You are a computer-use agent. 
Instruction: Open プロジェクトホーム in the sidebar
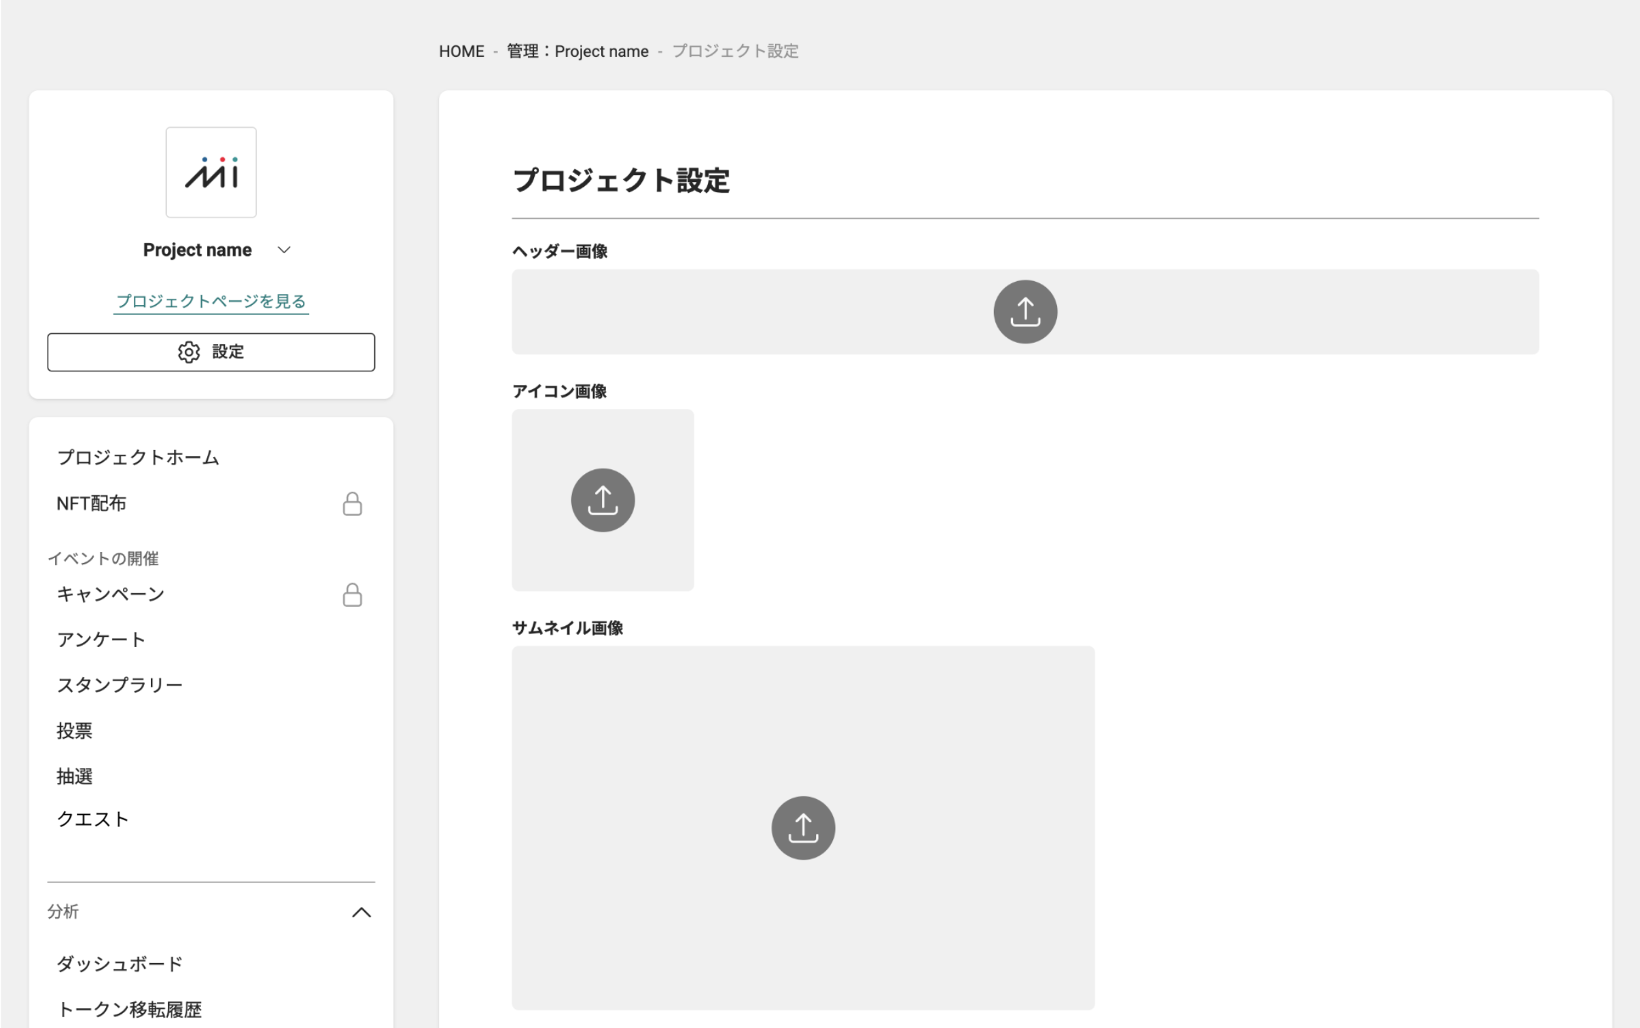138,458
